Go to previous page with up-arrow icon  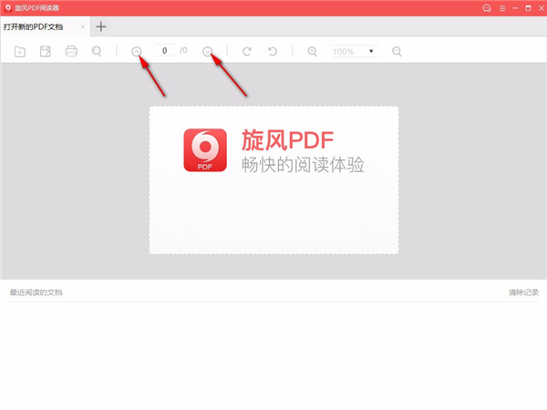(x=137, y=52)
